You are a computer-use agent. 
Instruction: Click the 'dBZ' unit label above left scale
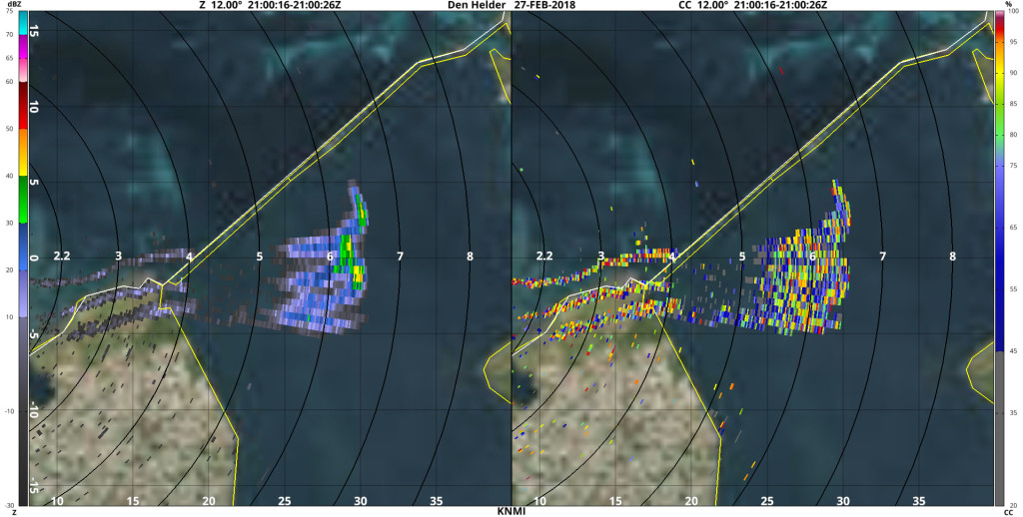tap(14, 5)
